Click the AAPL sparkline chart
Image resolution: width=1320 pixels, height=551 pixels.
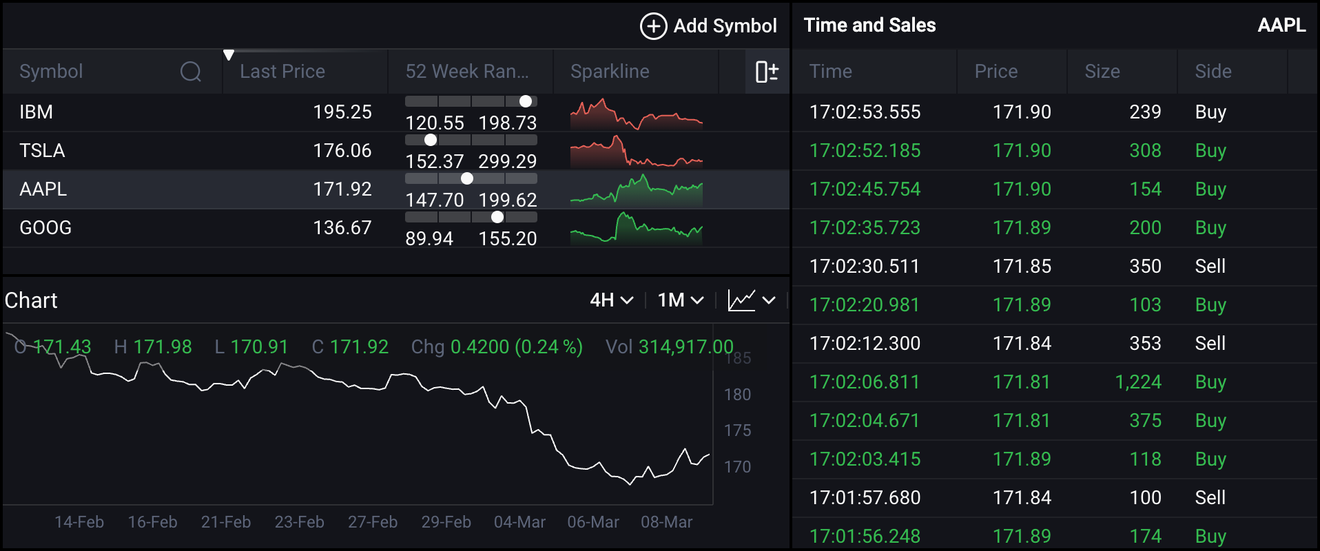pos(637,191)
